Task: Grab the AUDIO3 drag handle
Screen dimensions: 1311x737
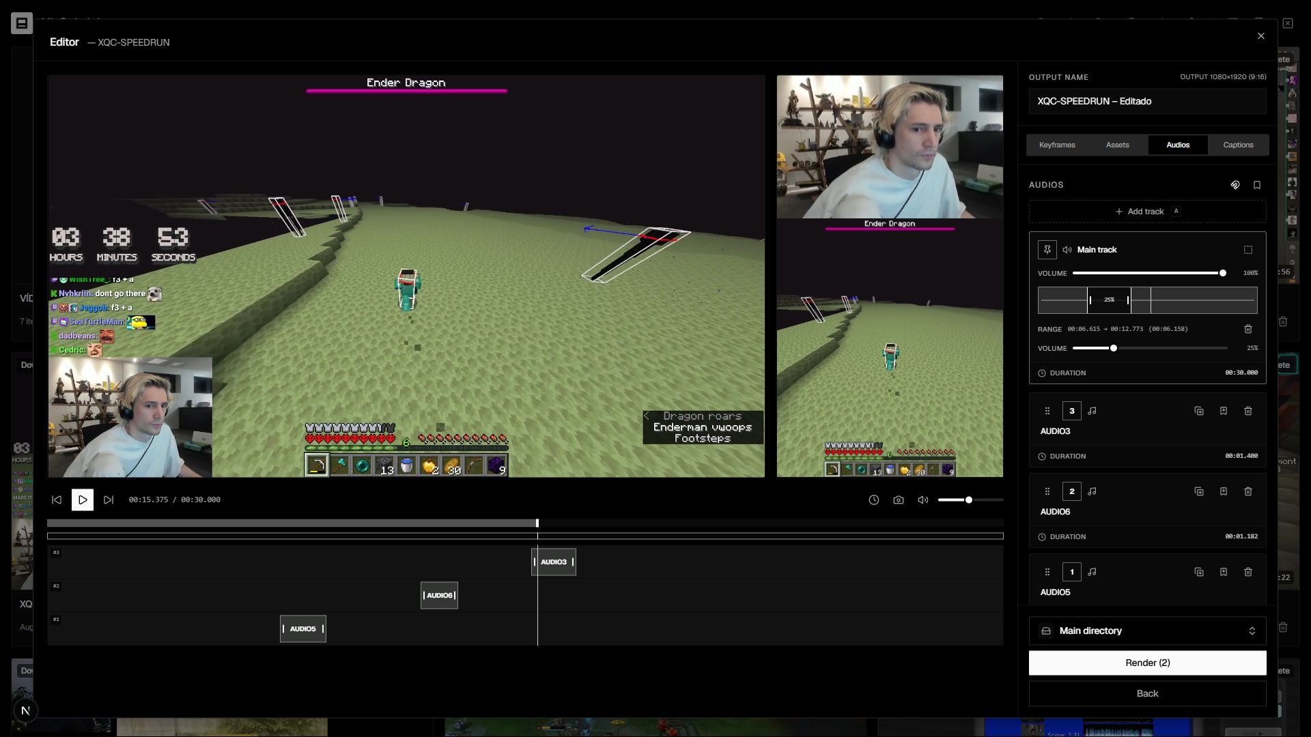Action: [x=1047, y=411]
